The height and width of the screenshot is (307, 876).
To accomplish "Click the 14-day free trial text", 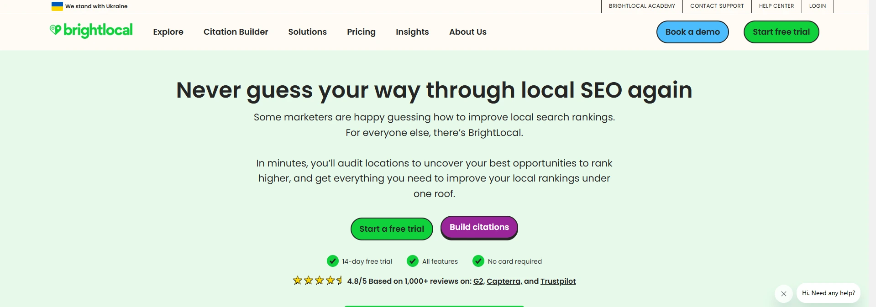I will pyautogui.click(x=367, y=261).
